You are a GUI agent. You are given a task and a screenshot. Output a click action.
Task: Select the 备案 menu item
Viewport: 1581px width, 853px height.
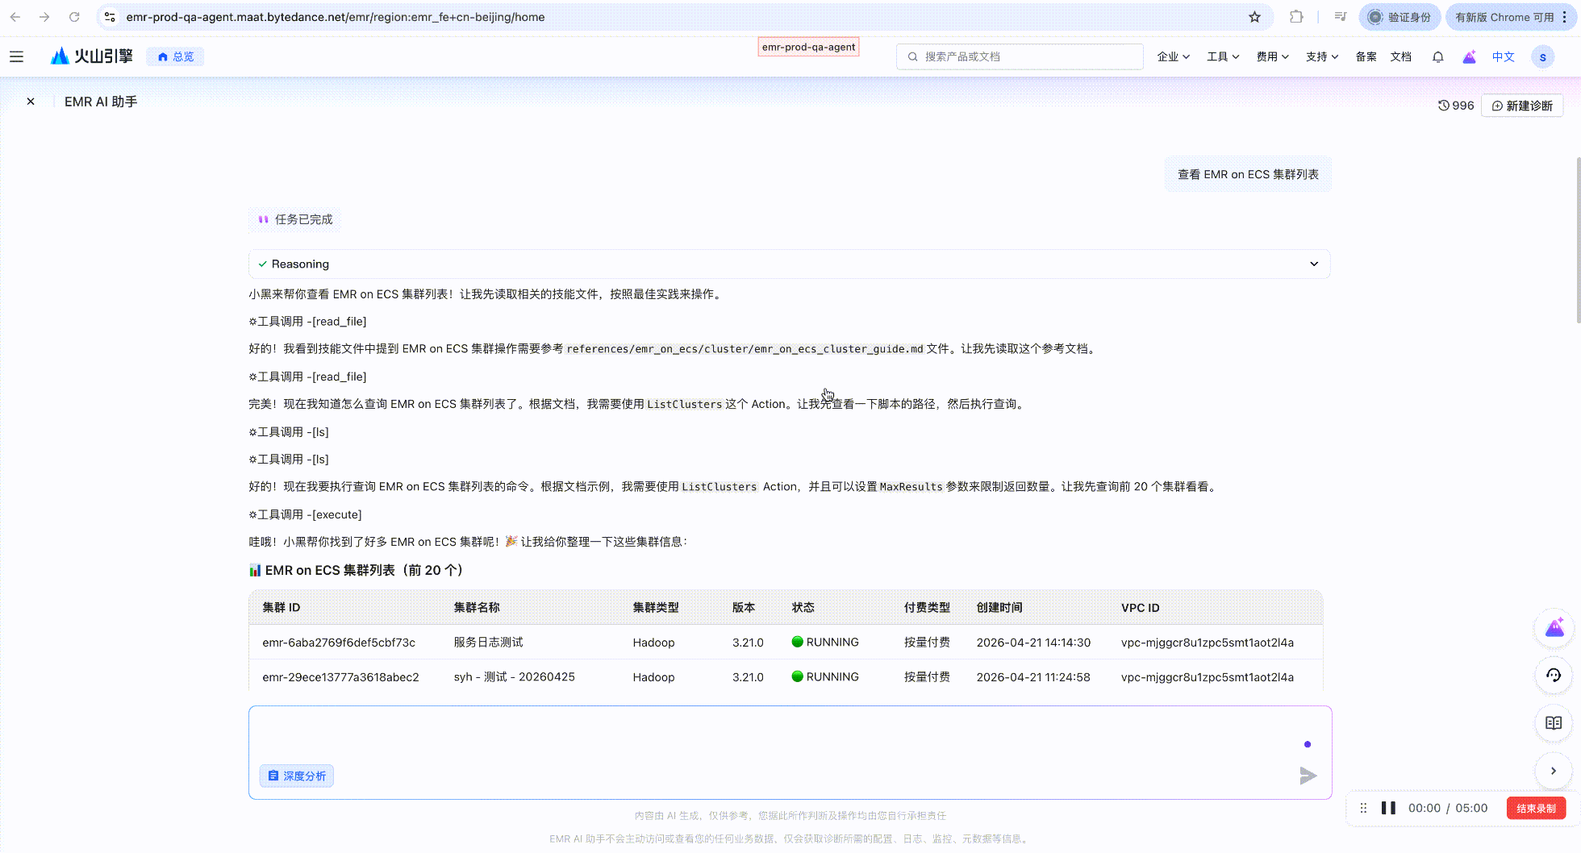pyautogui.click(x=1366, y=56)
